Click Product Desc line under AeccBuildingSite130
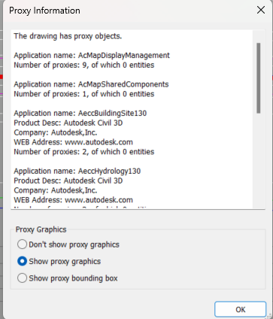The image size is (273, 319). click(x=68, y=123)
